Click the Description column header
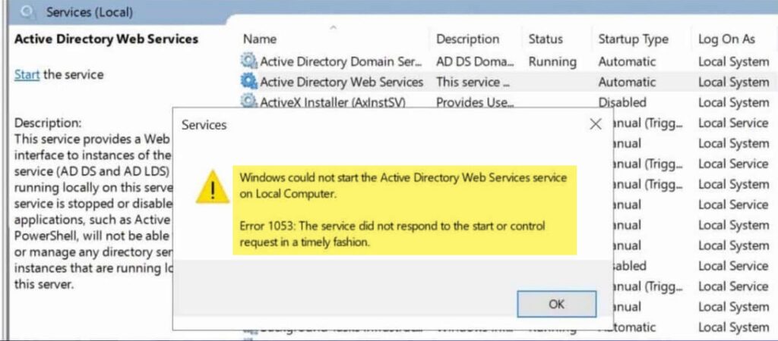This screenshot has height=341, width=778. pos(467,39)
